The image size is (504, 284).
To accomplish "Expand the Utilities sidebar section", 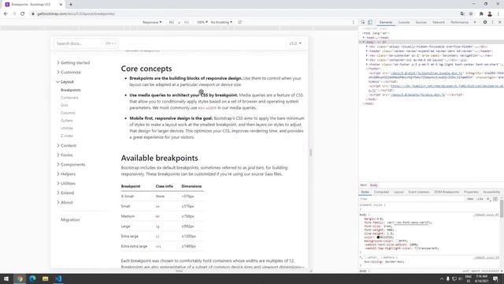I will (x=66, y=184).
